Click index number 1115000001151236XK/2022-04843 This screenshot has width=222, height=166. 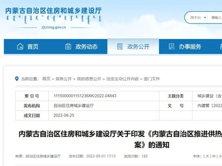tap(85, 96)
